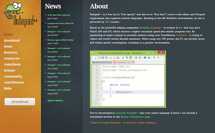
Task: Open 'Notepad++ 6.8.8 released' news link
Action: [x=59, y=31]
